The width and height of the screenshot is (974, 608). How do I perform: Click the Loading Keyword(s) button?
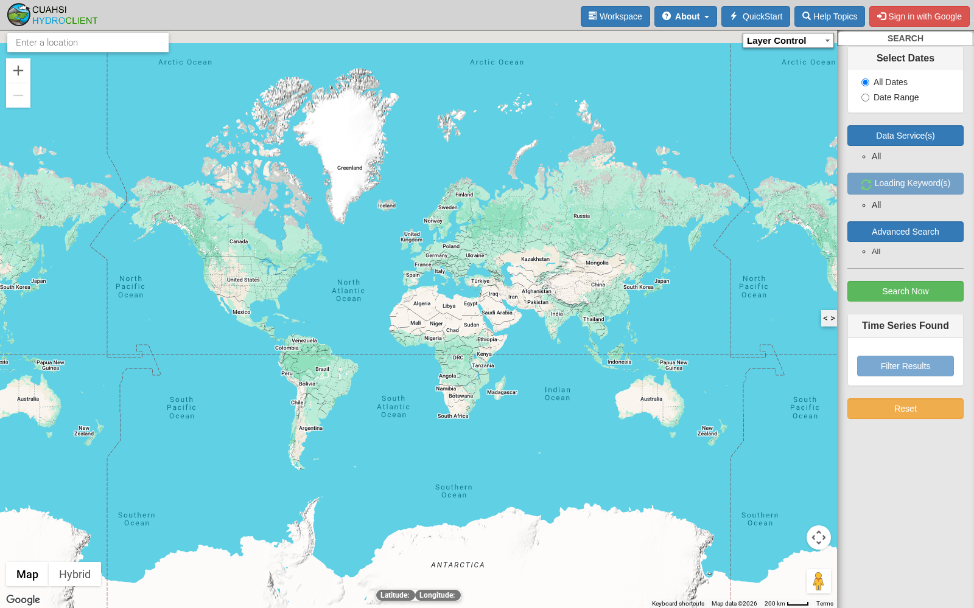pos(905,184)
